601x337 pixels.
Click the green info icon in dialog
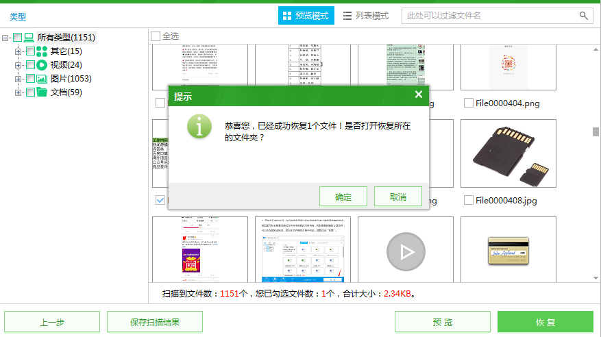200,127
